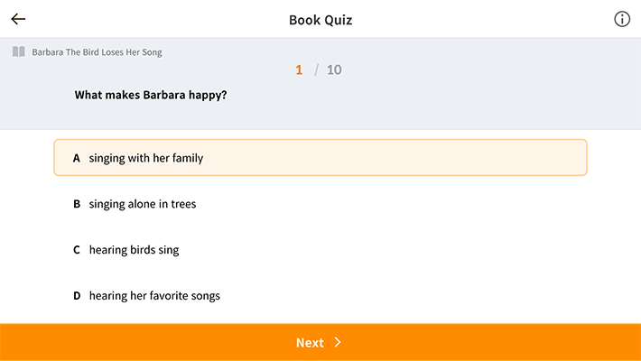641x361 pixels.
Task: Choose answer B singing alone in trees
Action: (320, 204)
